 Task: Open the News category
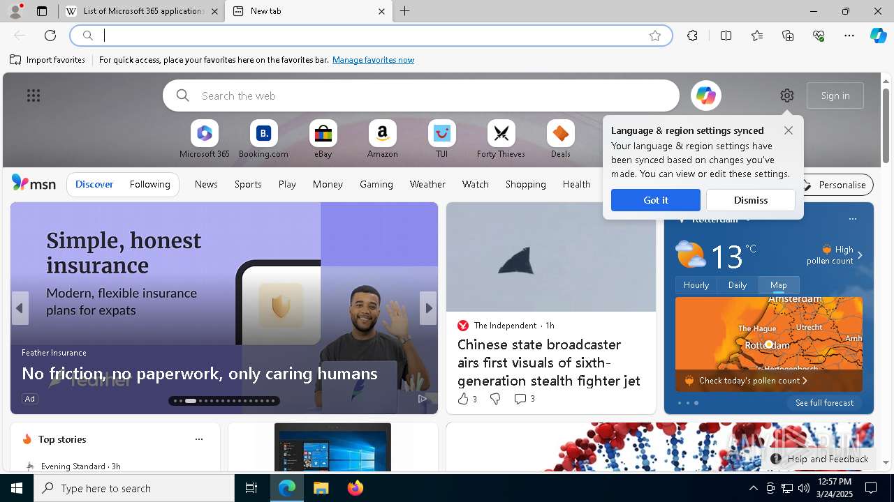click(206, 184)
